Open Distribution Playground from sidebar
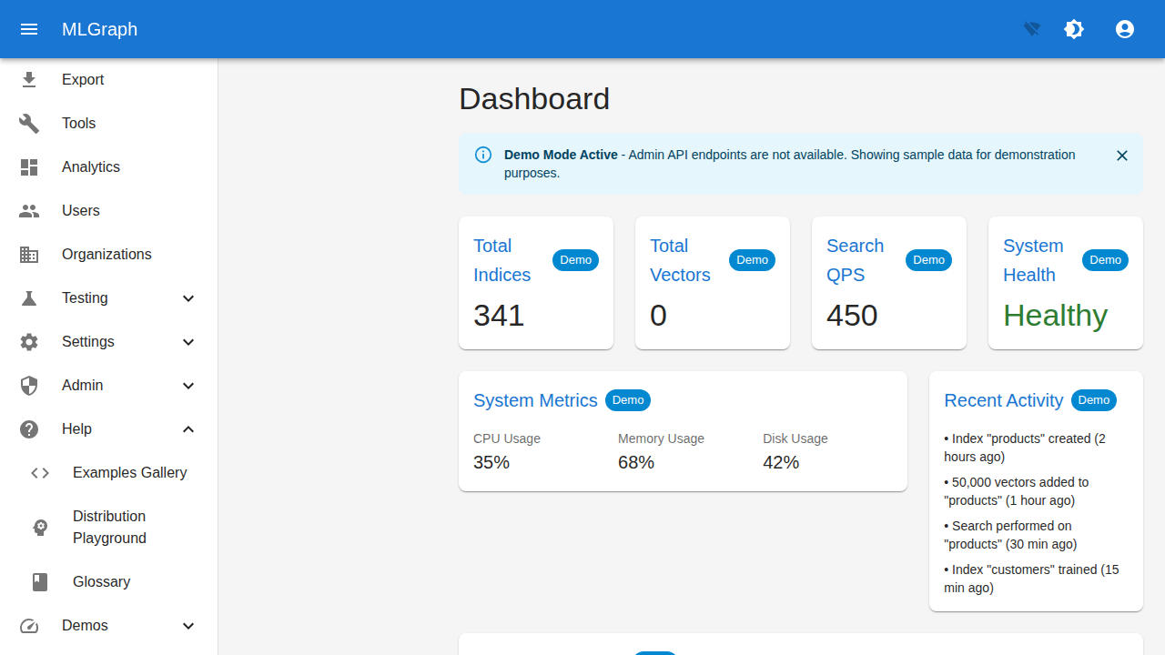The width and height of the screenshot is (1165, 655). pos(109,528)
